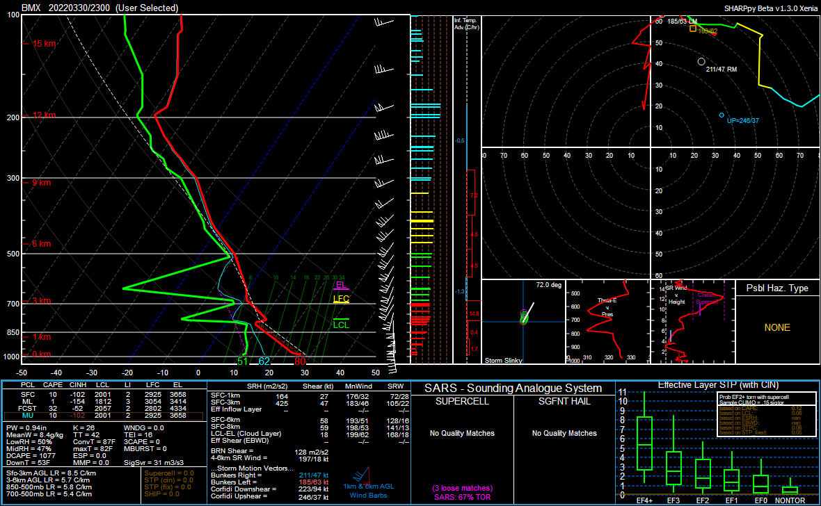This screenshot has height=506, width=821.
Task: Click the cyan Corfidi upshear circle marker
Action: click(722, 115)
